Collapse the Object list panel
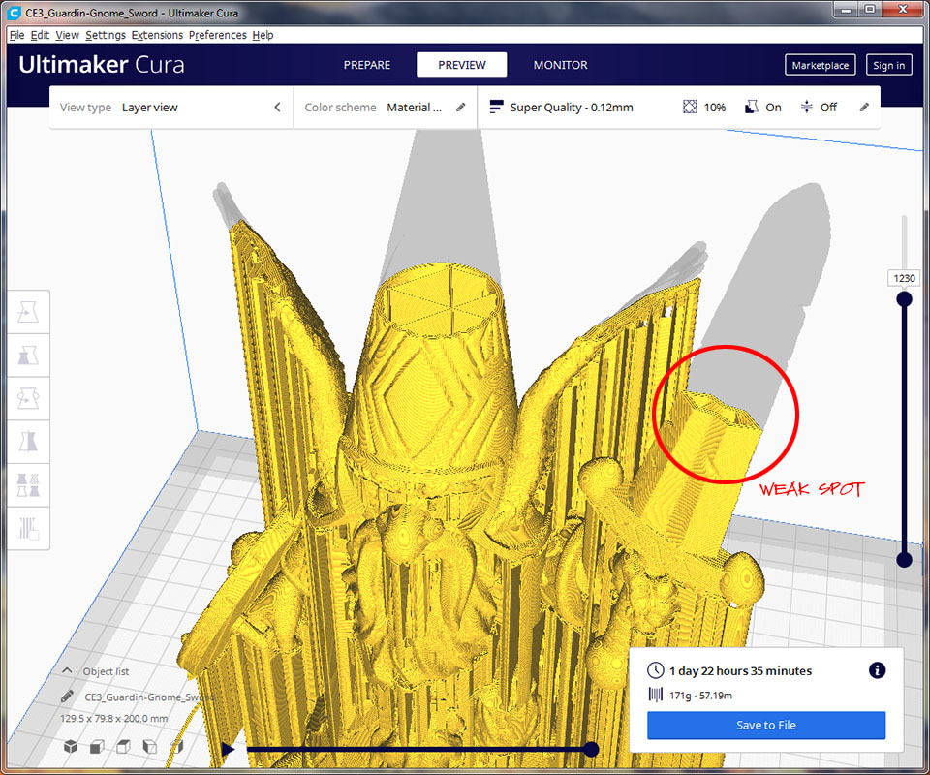 tap(68, 671)
